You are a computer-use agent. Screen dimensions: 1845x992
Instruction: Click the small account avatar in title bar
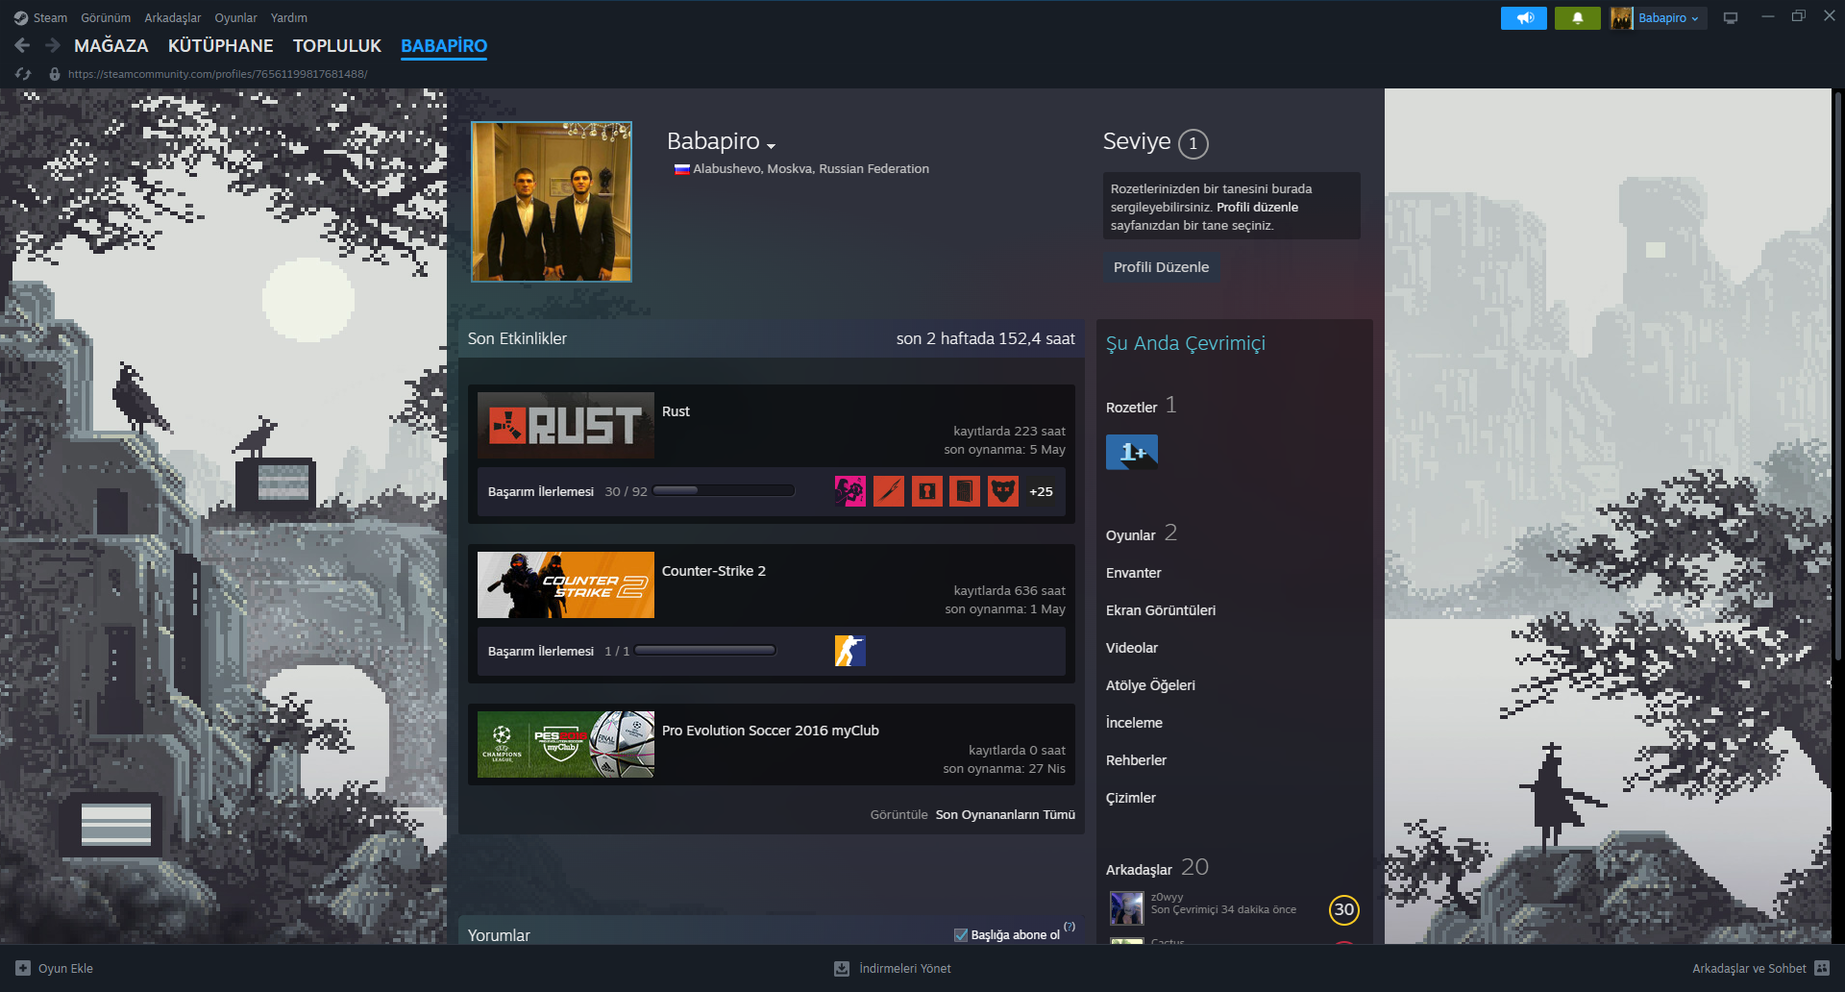pyautogui.click(x=1622, y=17)
